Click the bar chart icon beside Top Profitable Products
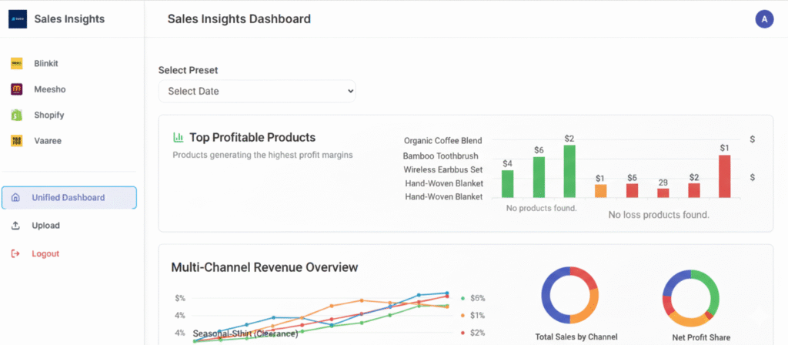The height and width of the screenshot is (345, 788). pyautogui.click(x=178, y=138)
